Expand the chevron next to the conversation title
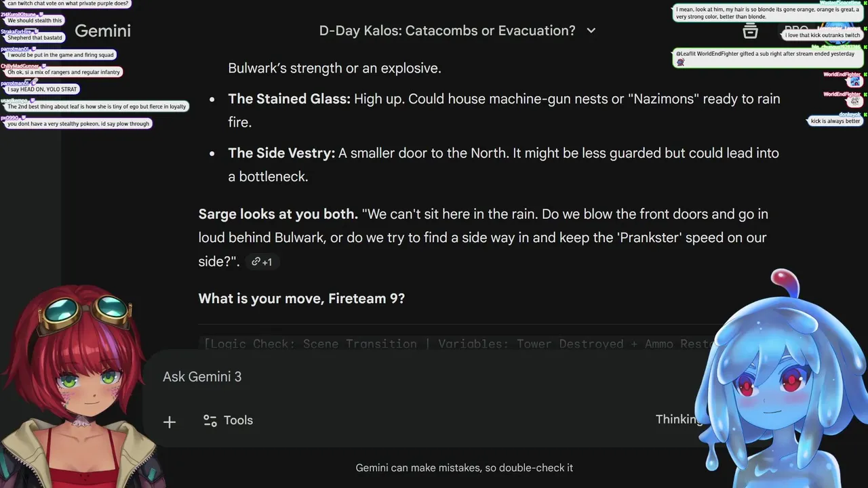The width and height of the screenshot is (868, 488). tap(591, 30)
